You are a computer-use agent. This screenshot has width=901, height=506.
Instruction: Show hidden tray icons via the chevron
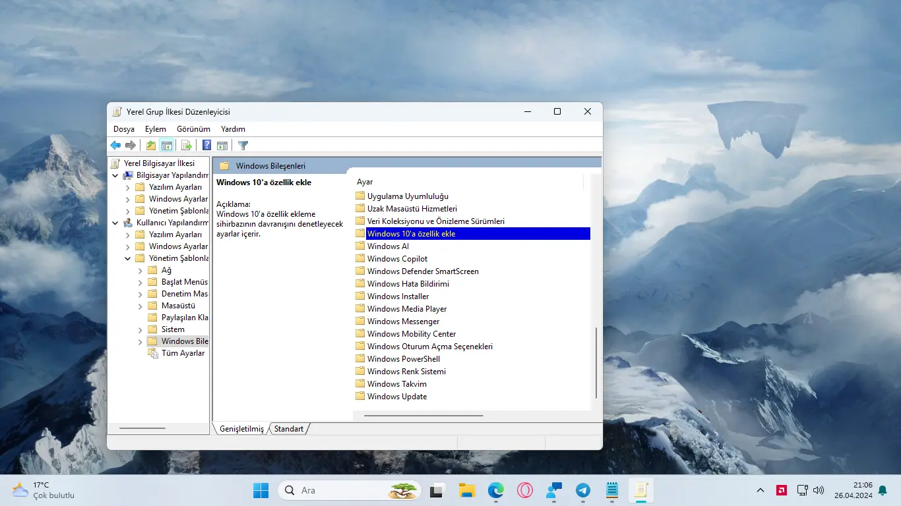(x=761, y=490)
